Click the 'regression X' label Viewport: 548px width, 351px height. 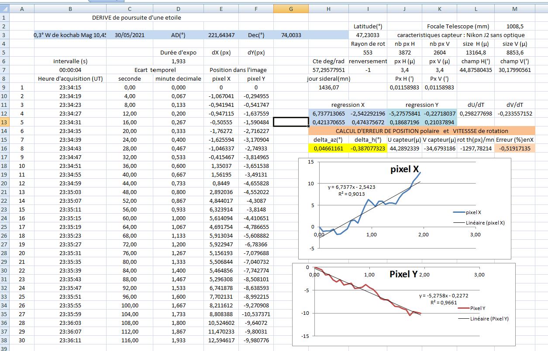(348, 105)
